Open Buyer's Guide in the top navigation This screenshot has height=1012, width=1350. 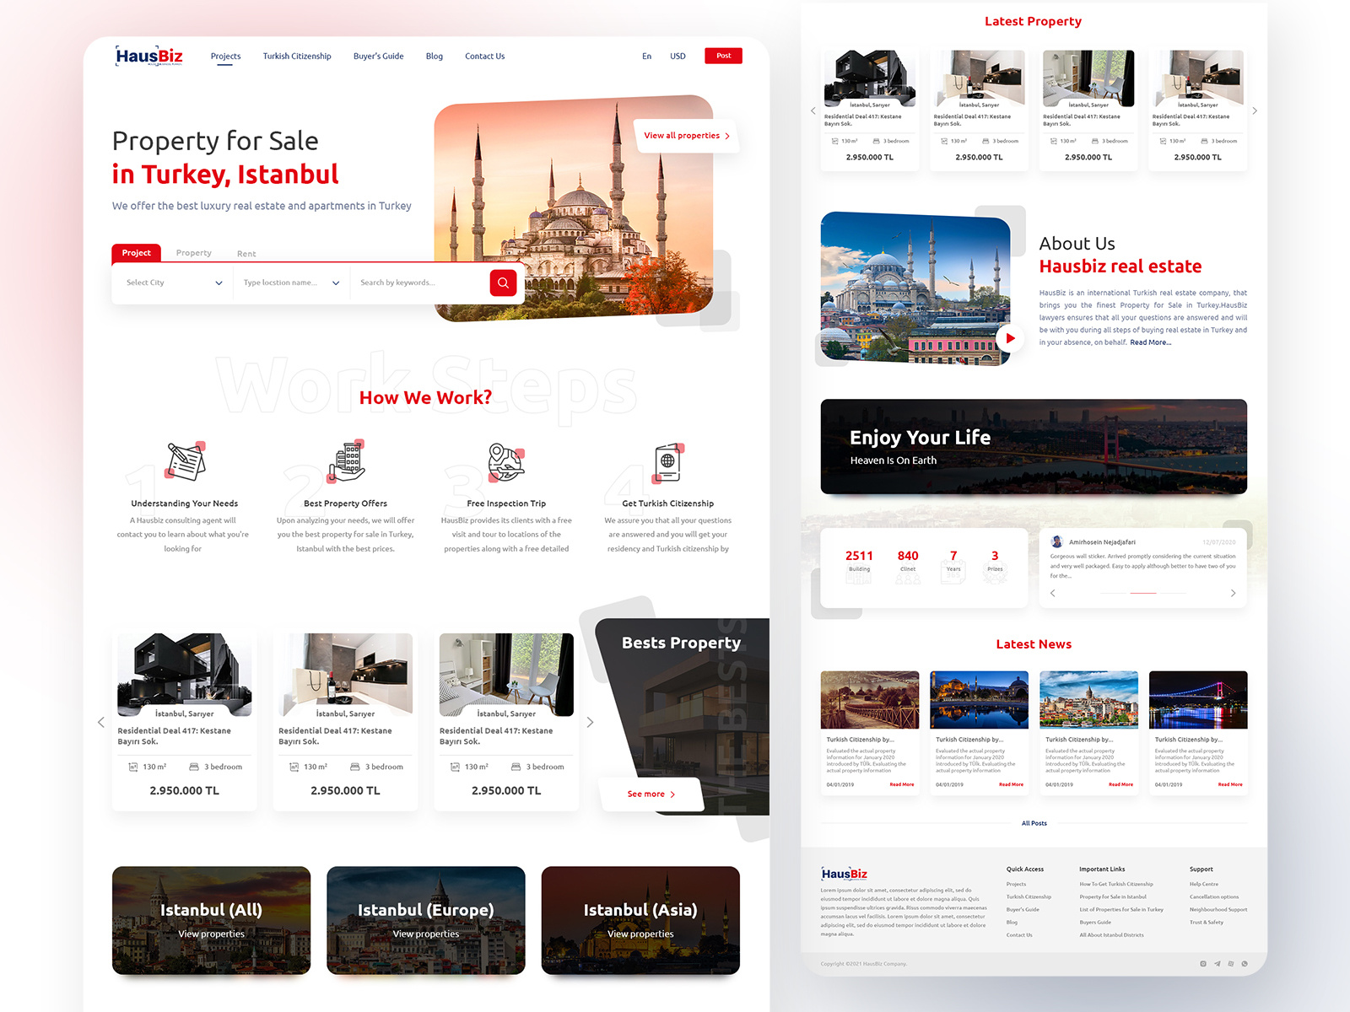pos(378,57)
